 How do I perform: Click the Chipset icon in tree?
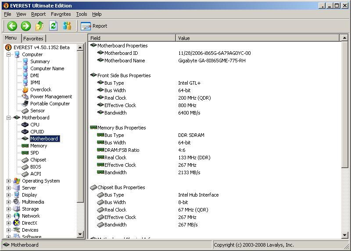pyautogui.click(x=25, y=160)
